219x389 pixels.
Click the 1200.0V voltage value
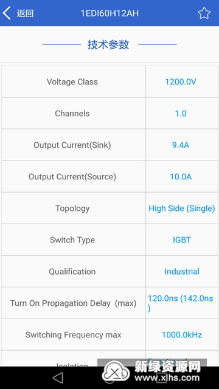point(181,81)
